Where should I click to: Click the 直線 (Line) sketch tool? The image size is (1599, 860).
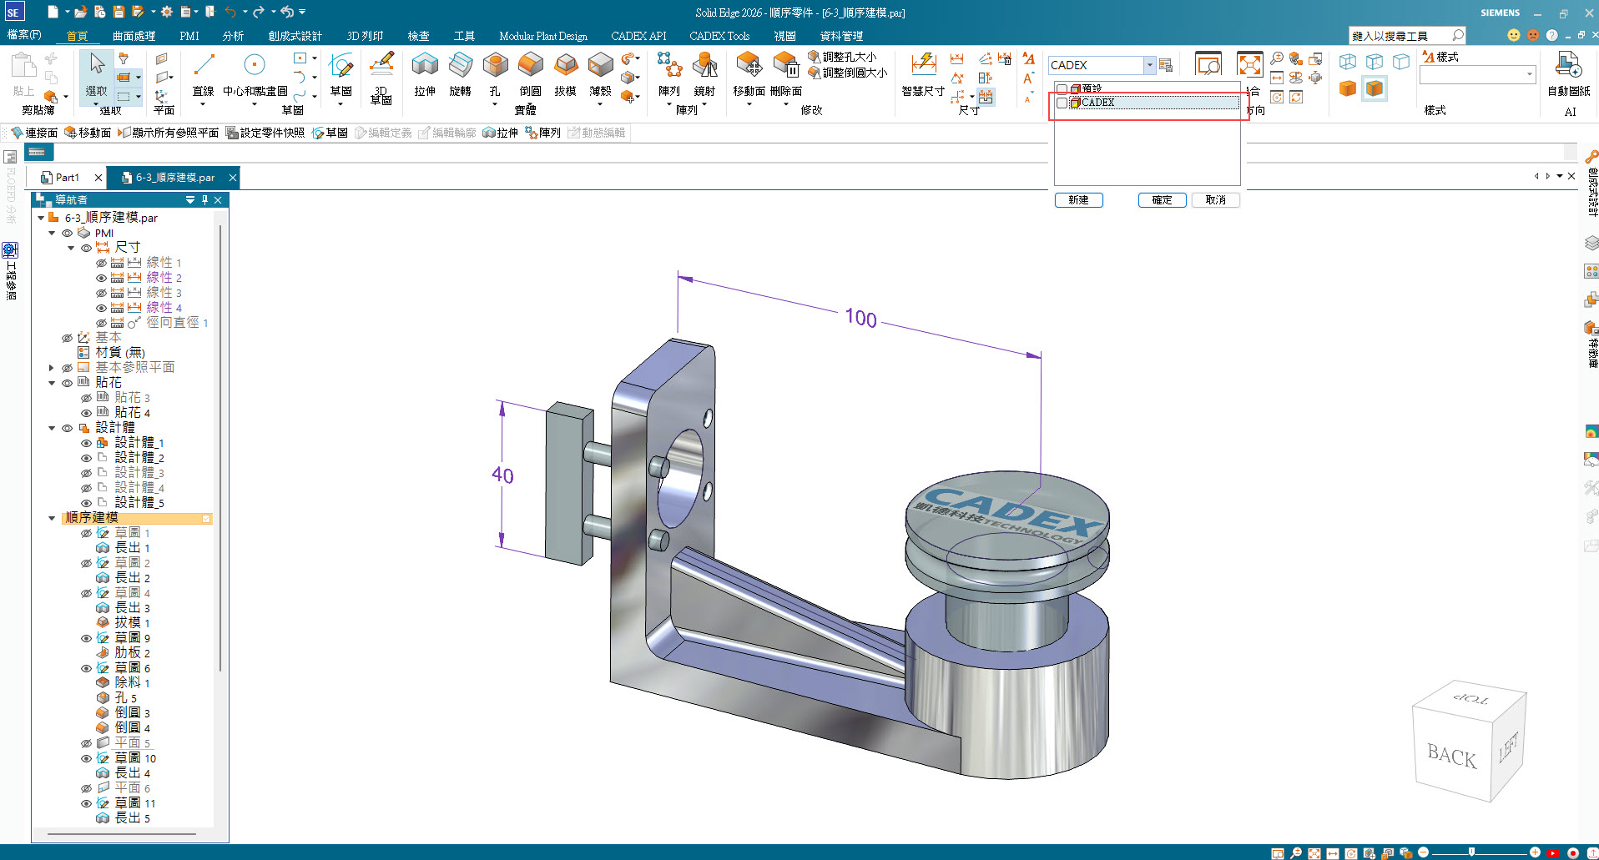click(204, 67)
